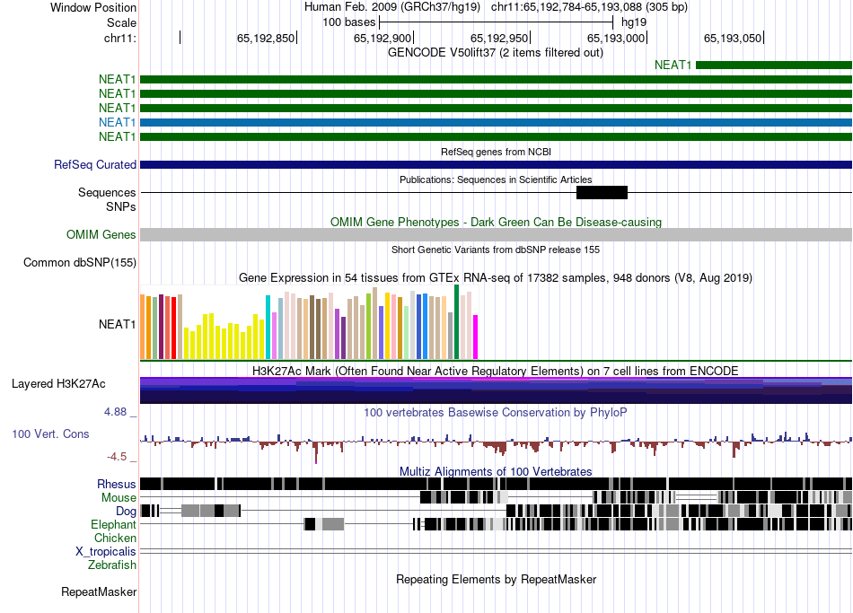Open the Sequences track label
Viewport: 853px width, 613px height.
107,193
